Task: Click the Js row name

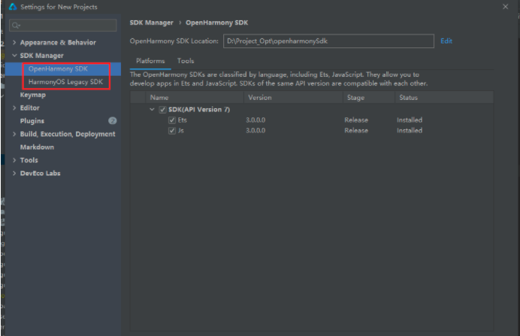Action: (x=181, y=130)
